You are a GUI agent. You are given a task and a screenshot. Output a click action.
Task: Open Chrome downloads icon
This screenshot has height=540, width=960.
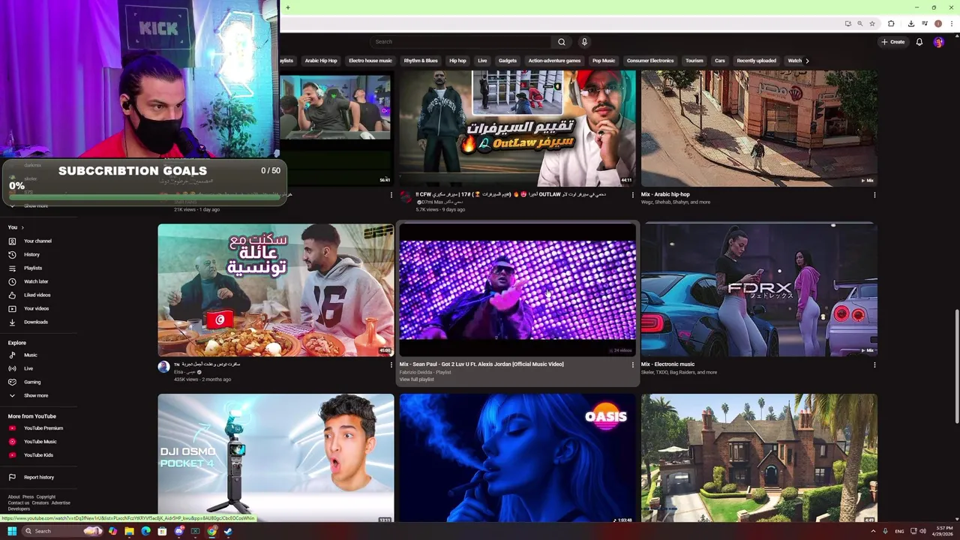(910, 23)
